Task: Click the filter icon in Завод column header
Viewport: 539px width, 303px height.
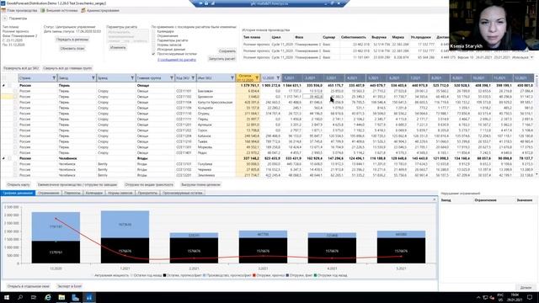Action: (x=93, y=78)
